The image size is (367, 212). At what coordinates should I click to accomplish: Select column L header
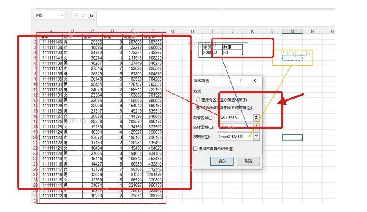click(x=272, y=31)
